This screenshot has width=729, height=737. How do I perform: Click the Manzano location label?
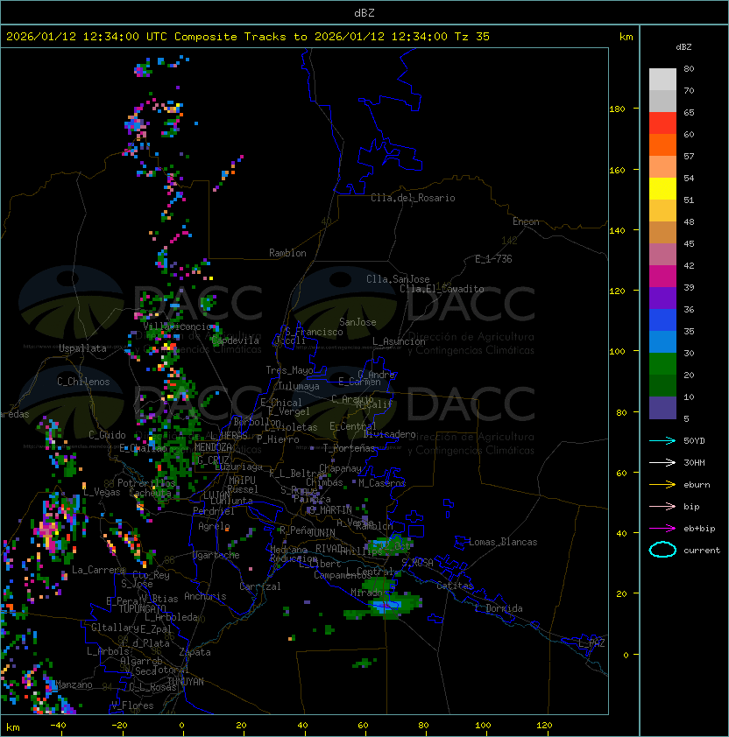74,684
